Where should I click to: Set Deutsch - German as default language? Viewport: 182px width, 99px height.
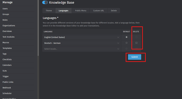click(x=127, y=43)
